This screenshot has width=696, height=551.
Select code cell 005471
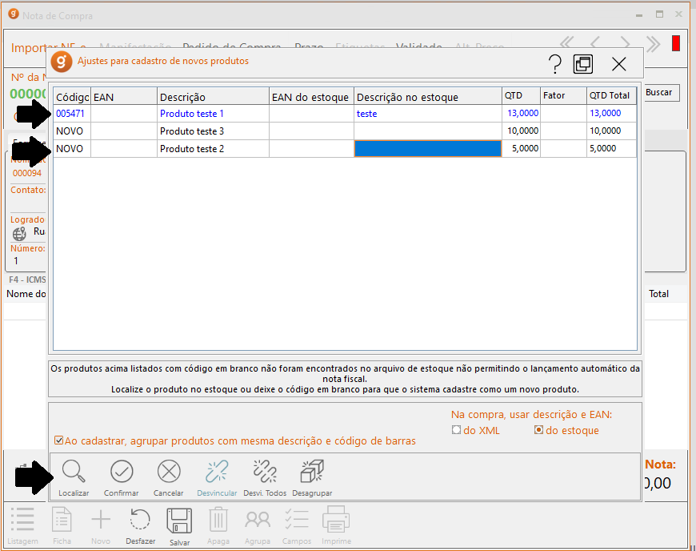[x=72, y=113]
